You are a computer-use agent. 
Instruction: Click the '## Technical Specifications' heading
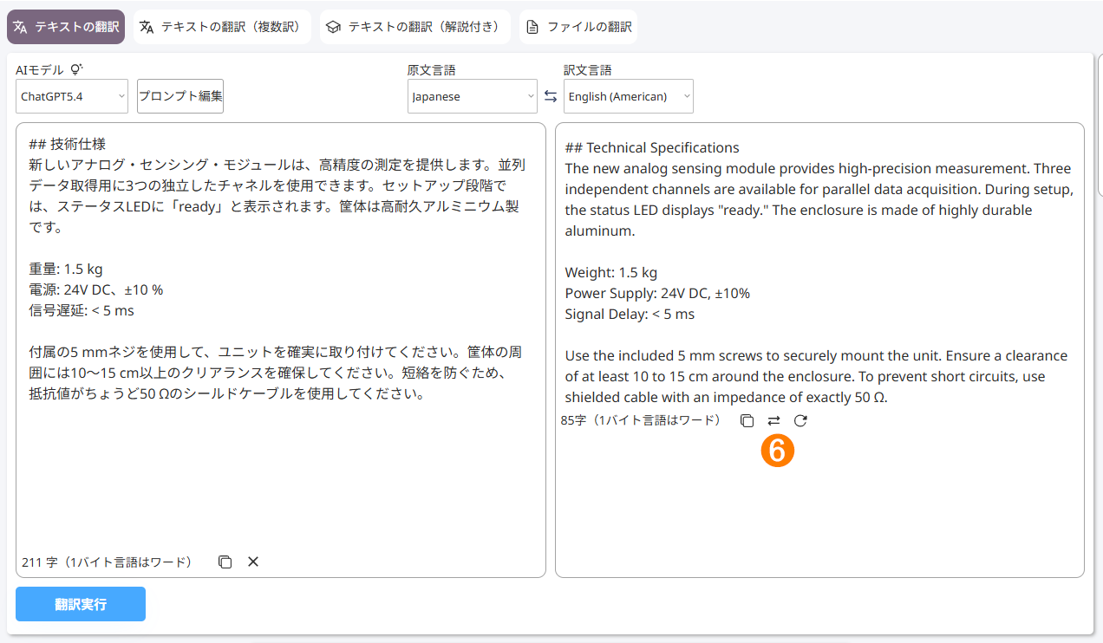[x=652, y=147]
